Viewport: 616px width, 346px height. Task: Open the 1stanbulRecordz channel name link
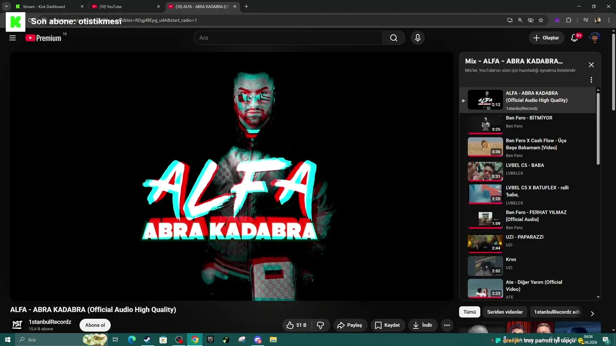click(50, 322)
